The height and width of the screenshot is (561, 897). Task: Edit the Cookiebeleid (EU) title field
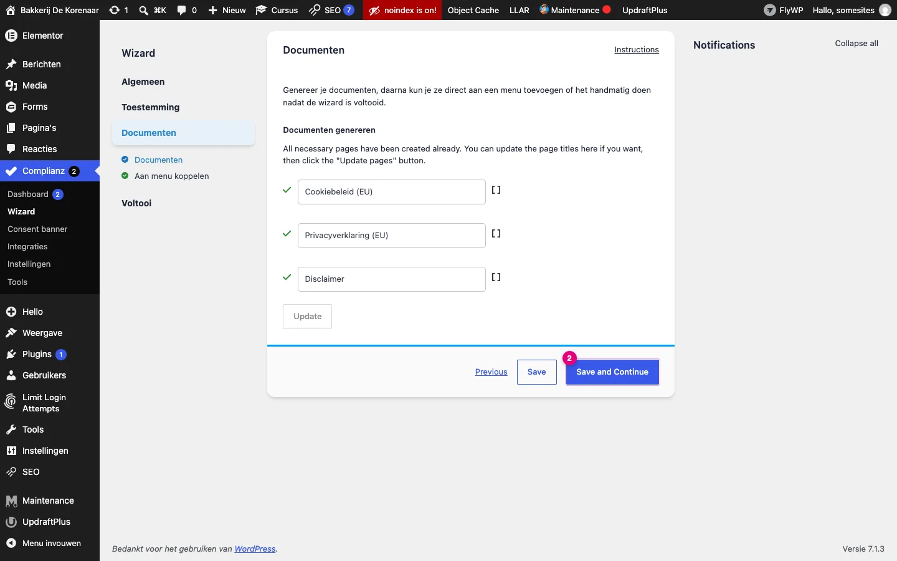[392, 192]
